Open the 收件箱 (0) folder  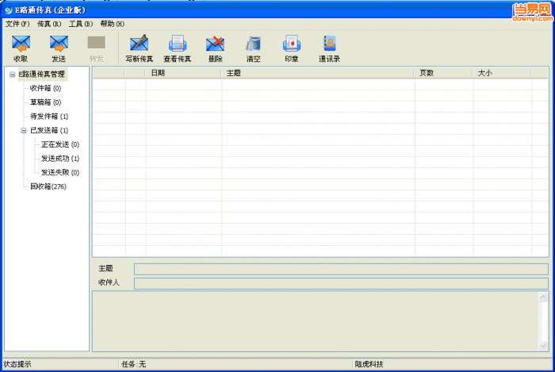pos(45,88)
